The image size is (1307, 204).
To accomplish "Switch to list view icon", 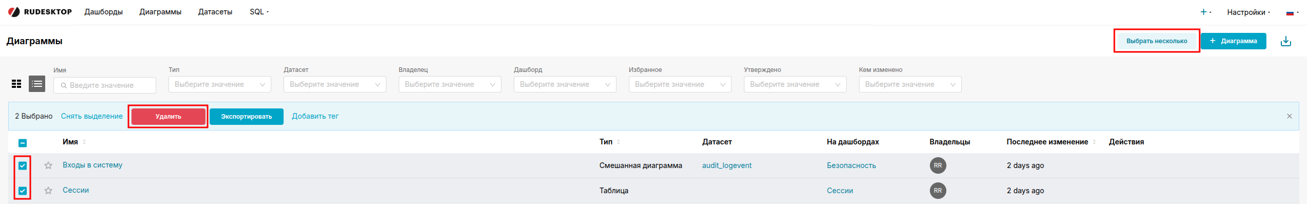I will pos(37,84).
